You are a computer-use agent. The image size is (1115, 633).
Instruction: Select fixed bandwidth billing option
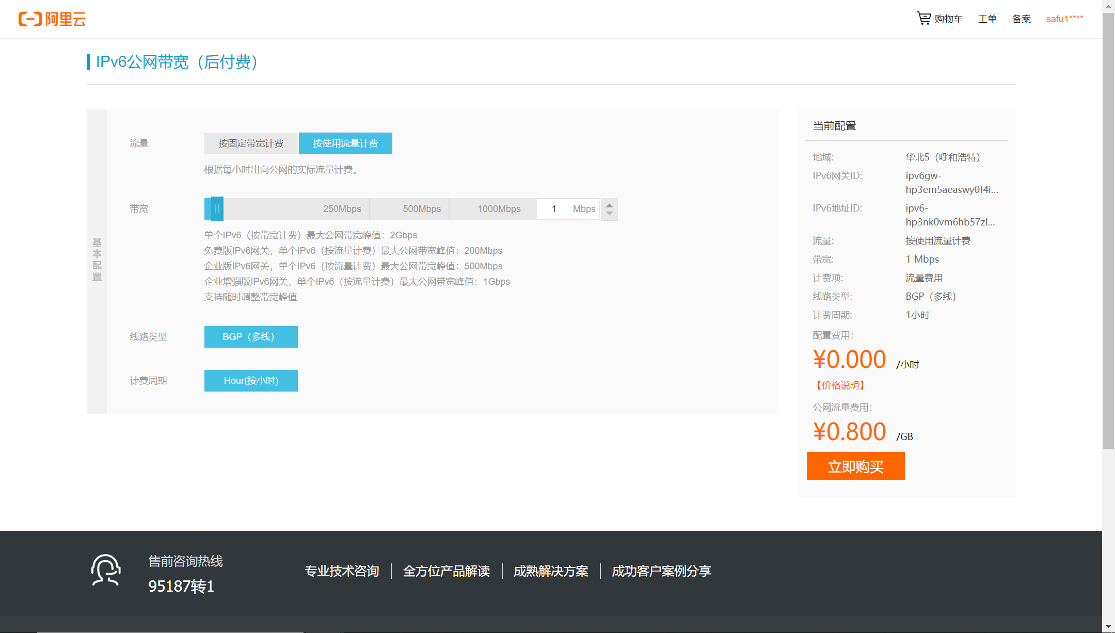pos(251,143)
